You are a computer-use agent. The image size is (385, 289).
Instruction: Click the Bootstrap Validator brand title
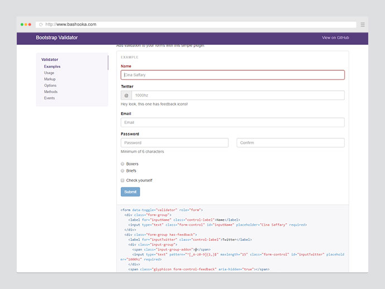(57, 37)
